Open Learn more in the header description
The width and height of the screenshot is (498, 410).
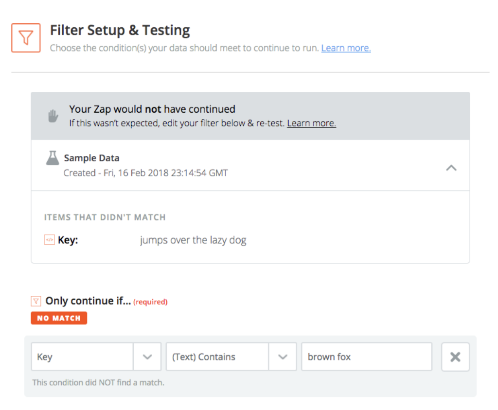pyautogui.click(x=346, y=48)
